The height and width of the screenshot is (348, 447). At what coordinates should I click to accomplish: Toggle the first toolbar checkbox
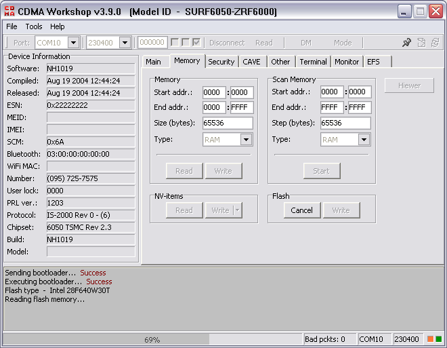tap(175, 43)
